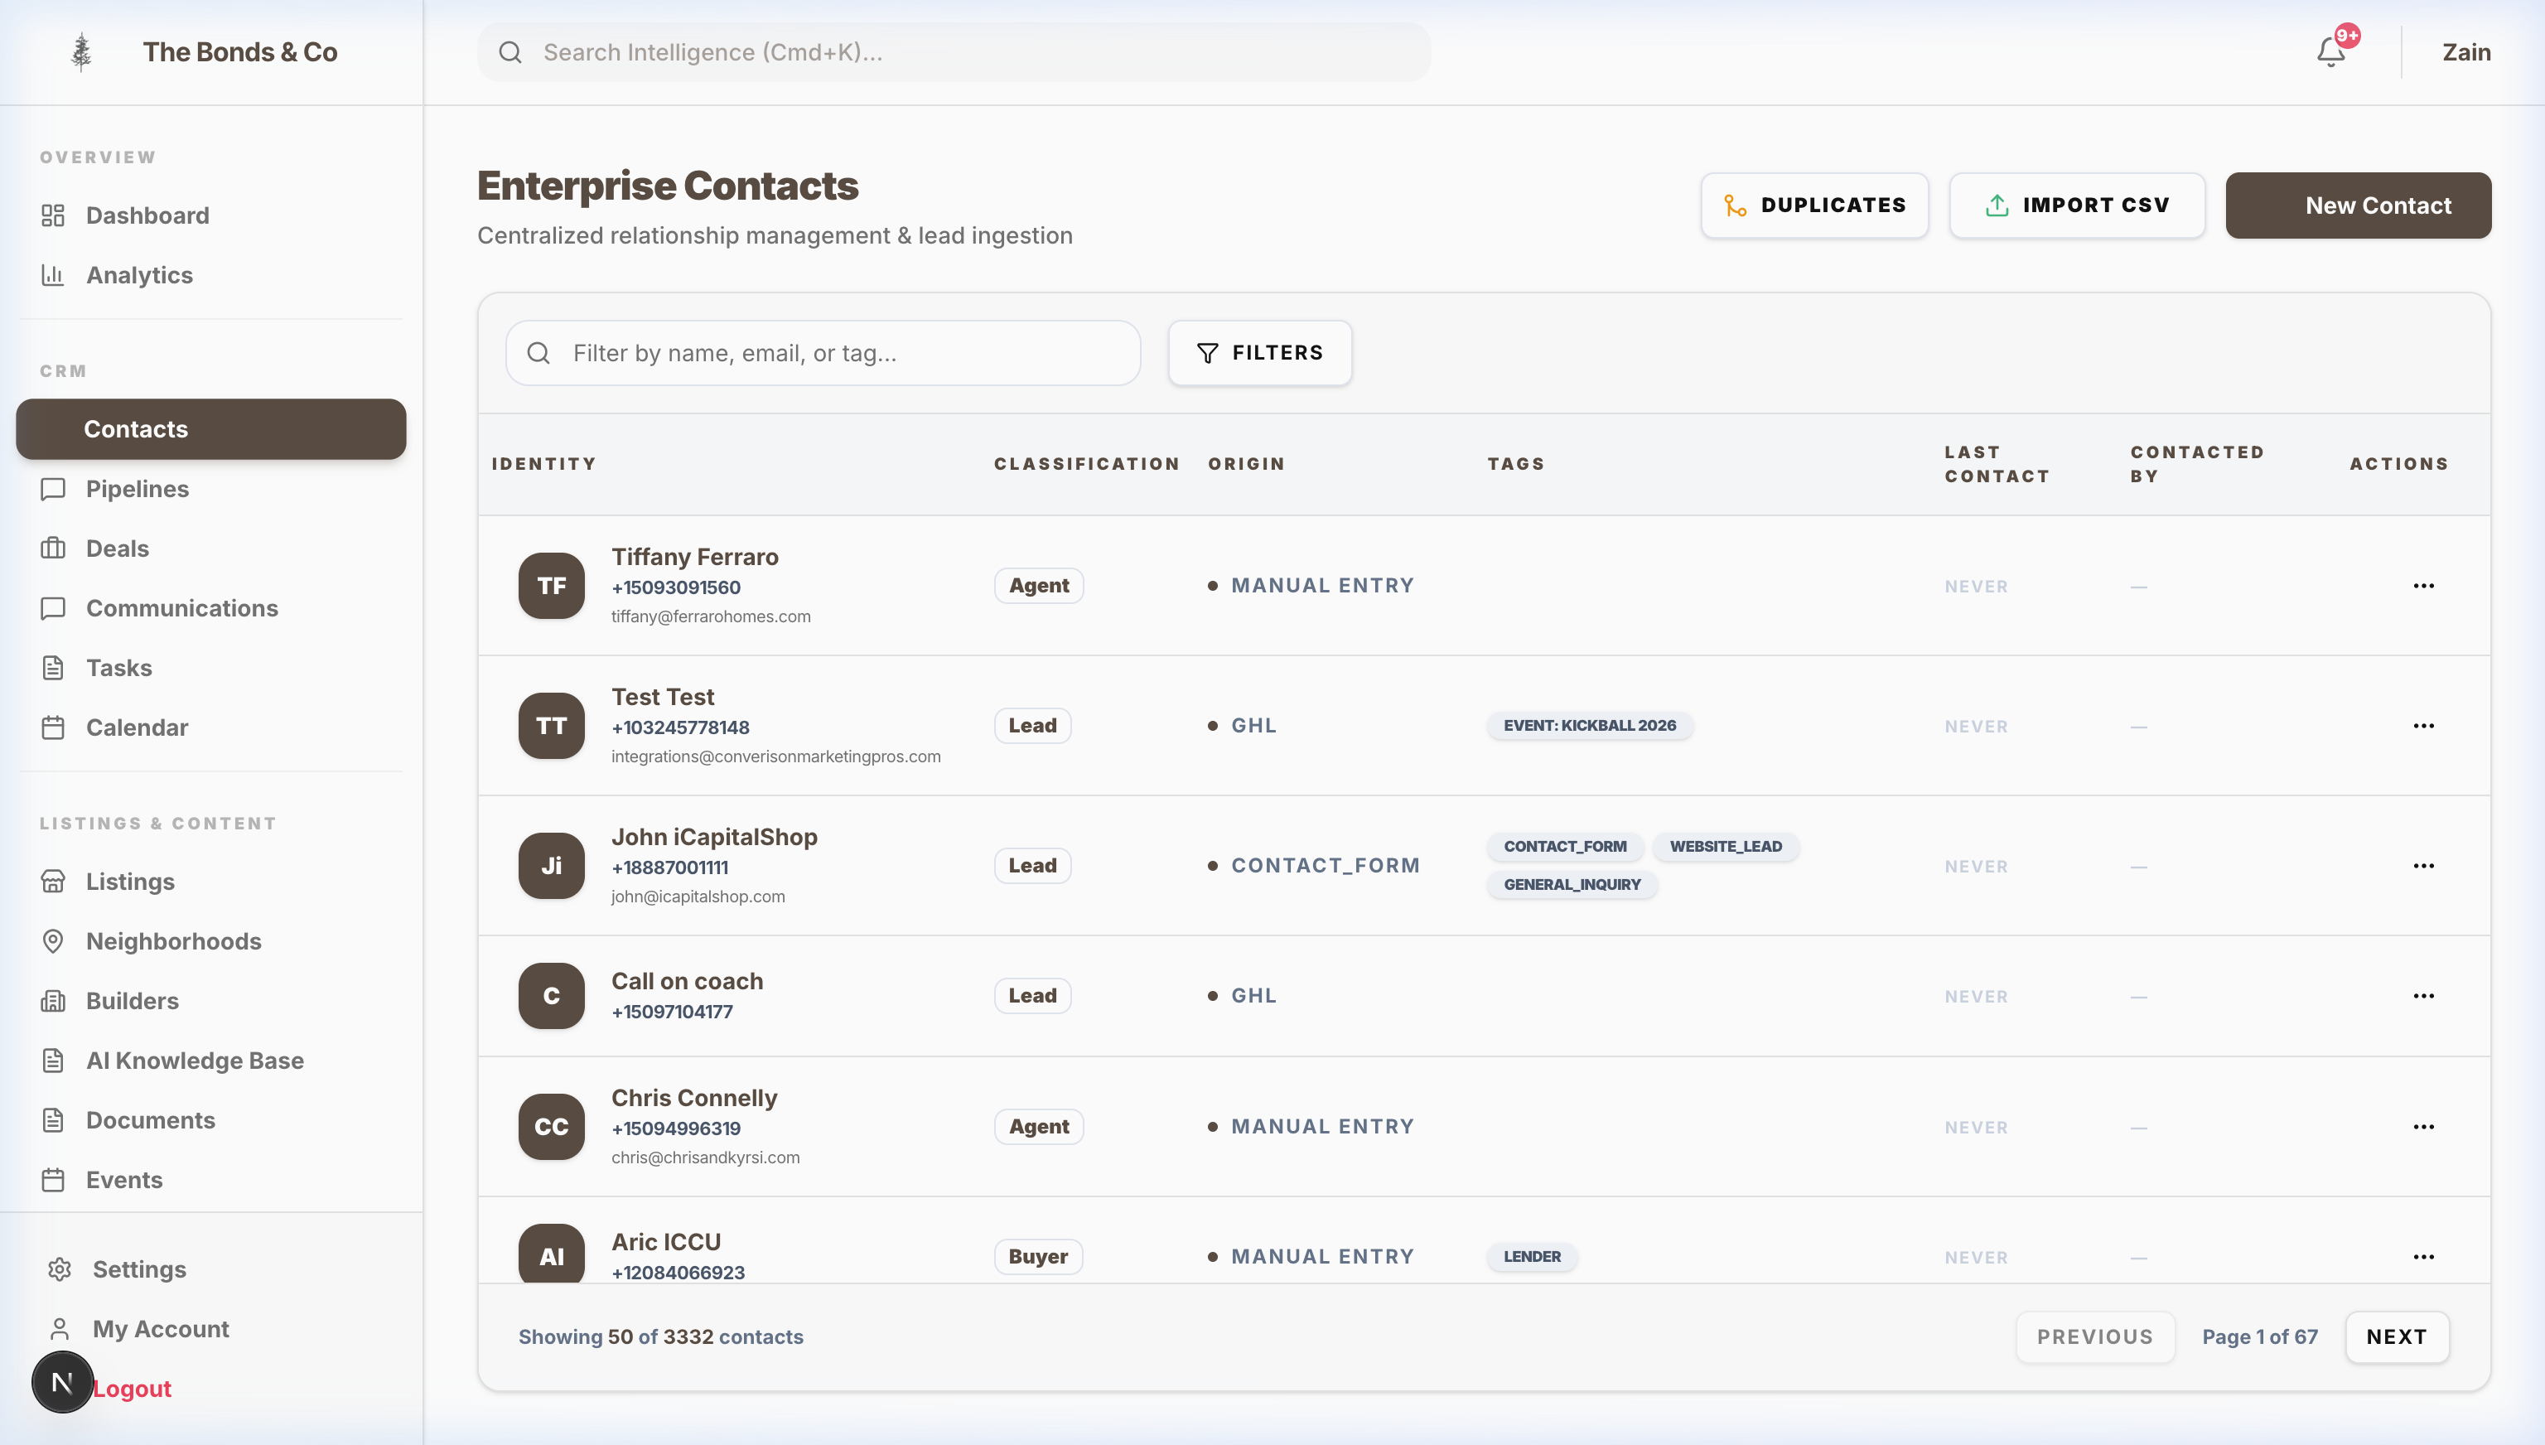The image size is (2545, 1445).
Task: Click the C avatar of Call on coach
Action: pyautogui.click(x=552, y=995)
